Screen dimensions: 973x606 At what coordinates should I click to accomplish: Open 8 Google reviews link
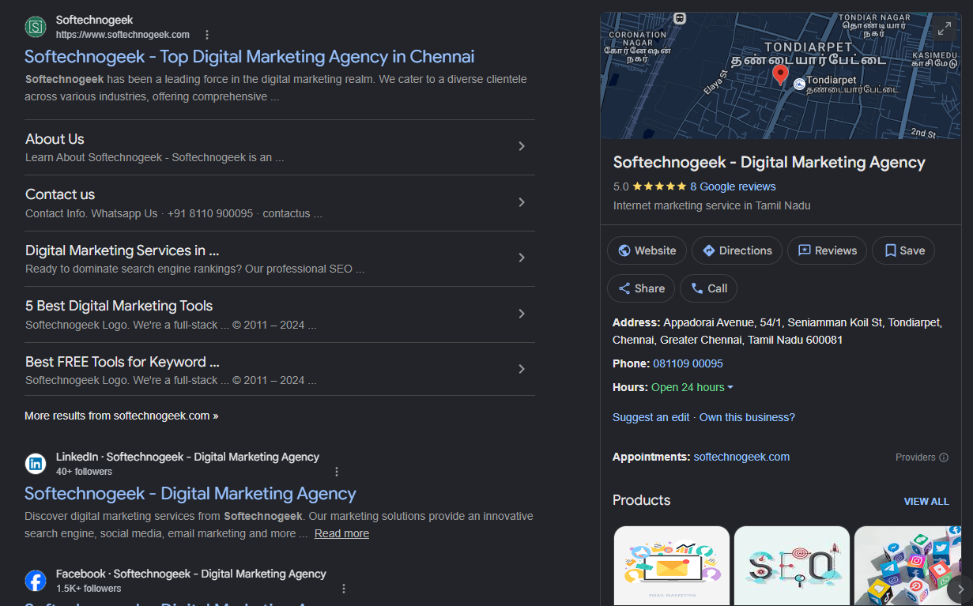click(733, 187)
